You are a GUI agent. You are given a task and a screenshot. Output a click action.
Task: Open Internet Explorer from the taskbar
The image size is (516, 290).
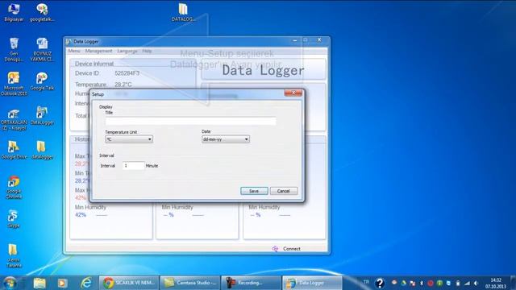pos(86,283)
